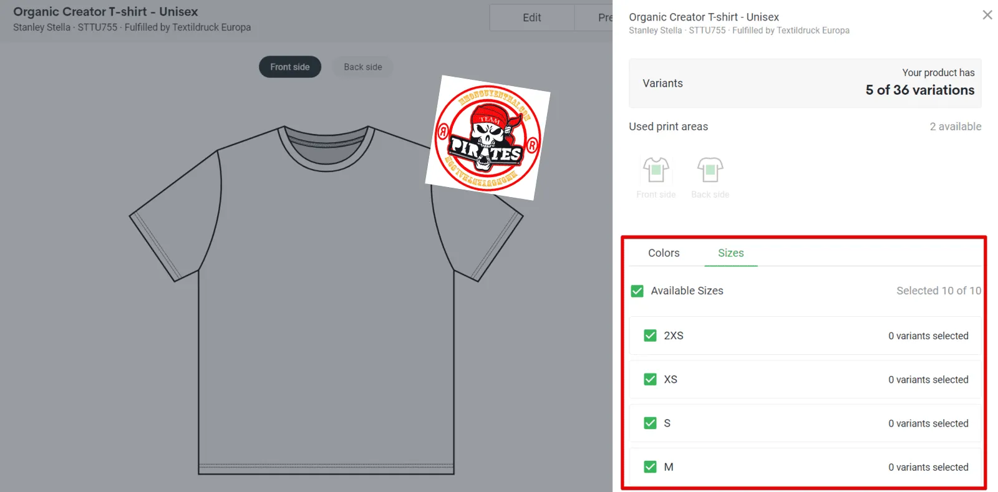Image resolution: width=998 pixels, height=492 pixels.
Task: Click the '5 of 36 variations' text
Action: pyautogui.click(x=920, y=90)
